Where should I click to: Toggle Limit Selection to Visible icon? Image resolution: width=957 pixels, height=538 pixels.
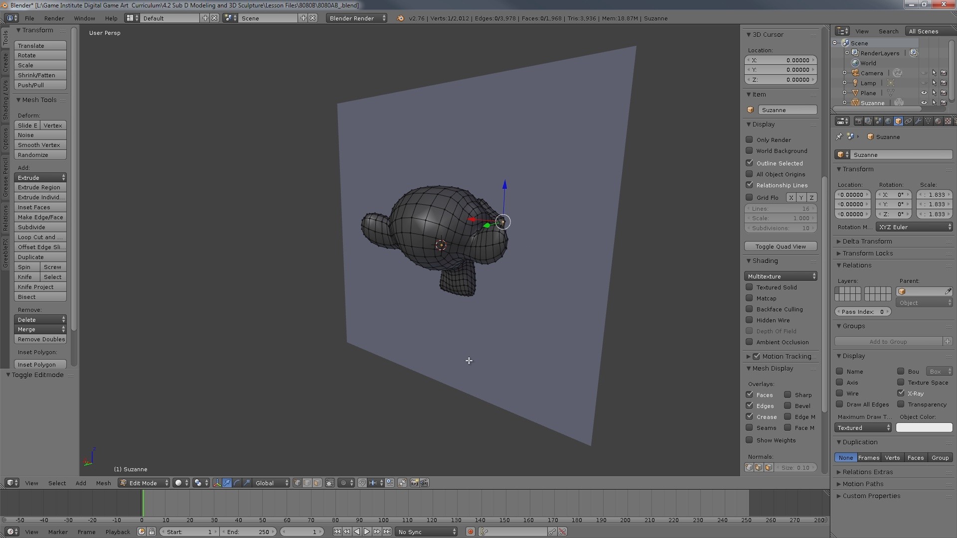coord(330,483)
